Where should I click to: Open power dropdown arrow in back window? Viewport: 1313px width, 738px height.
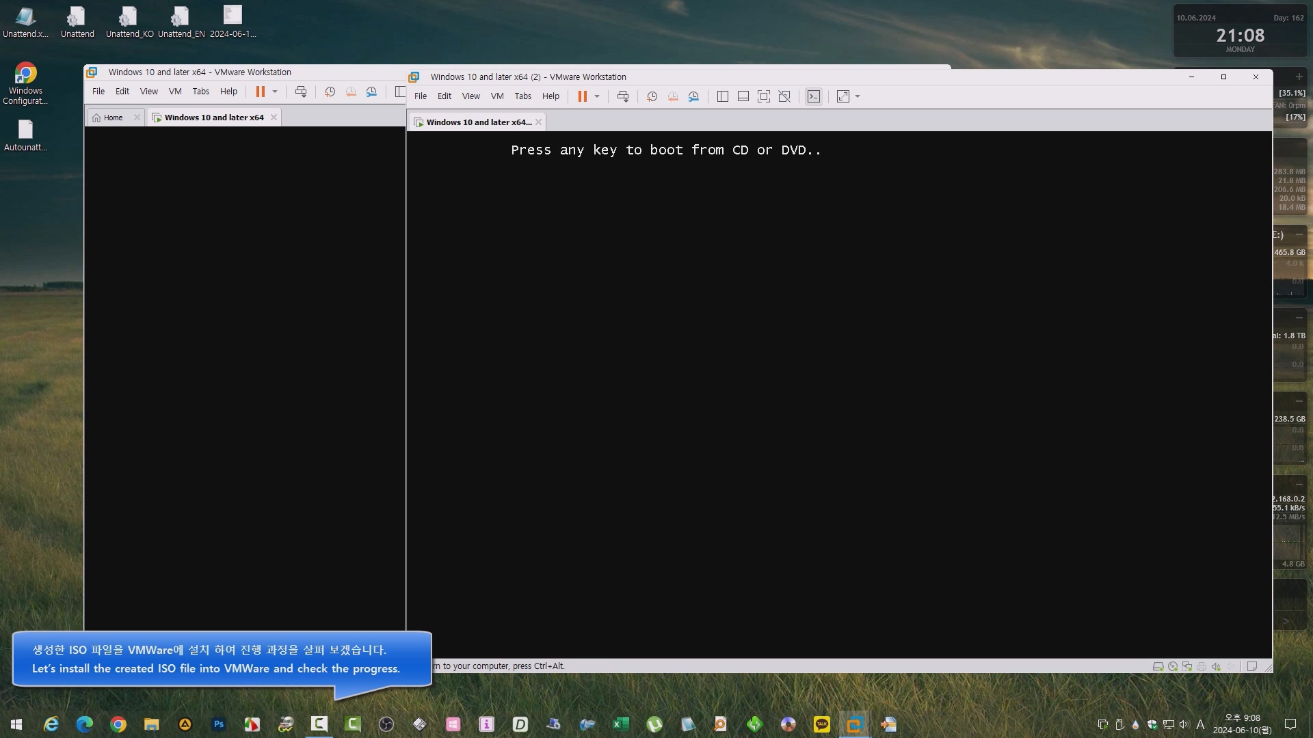[275, 92]
